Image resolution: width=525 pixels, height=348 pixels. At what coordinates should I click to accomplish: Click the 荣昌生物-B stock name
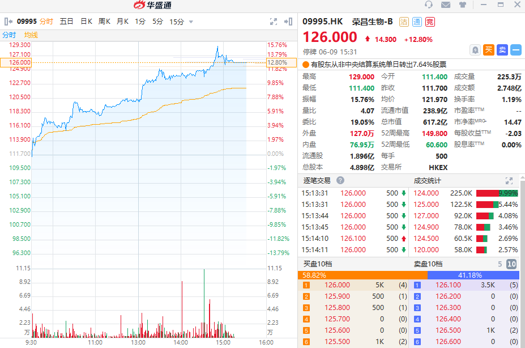(372, 22)
